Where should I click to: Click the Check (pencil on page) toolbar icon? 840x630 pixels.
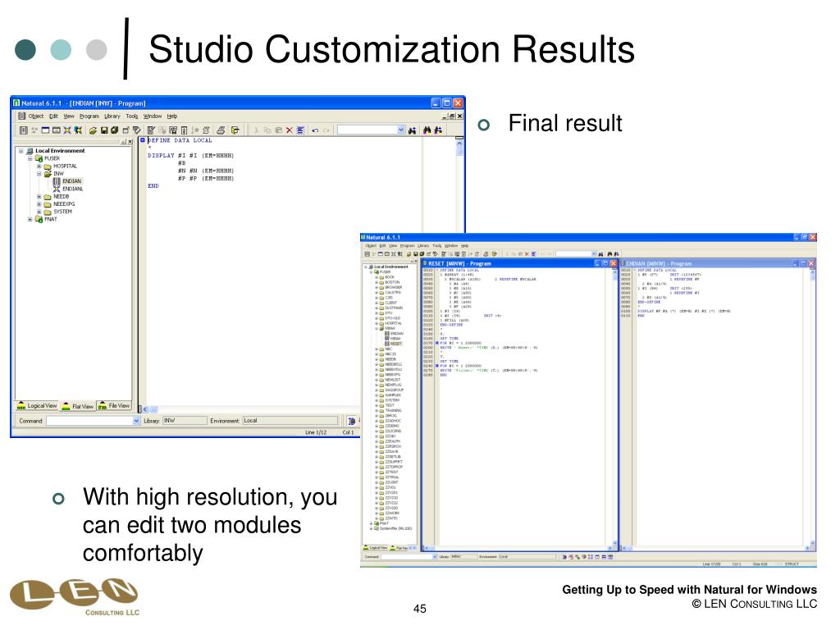151,130
